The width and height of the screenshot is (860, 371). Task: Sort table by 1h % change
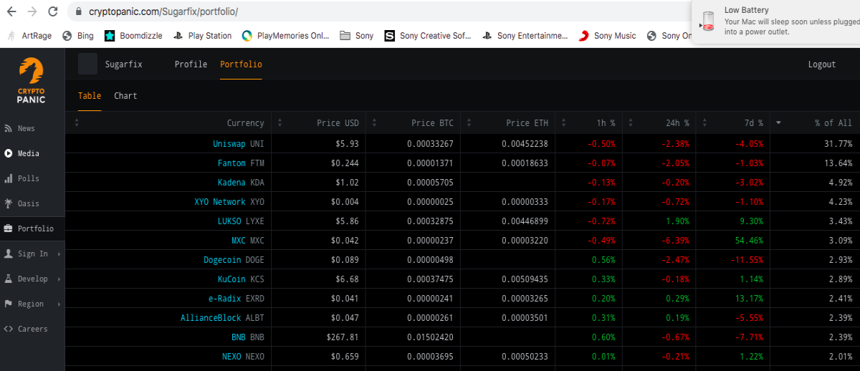[x=588, y=123]
